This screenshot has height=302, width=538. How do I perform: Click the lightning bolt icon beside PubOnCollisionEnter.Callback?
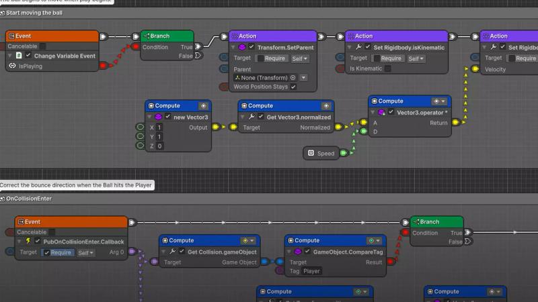pos(28,242)
